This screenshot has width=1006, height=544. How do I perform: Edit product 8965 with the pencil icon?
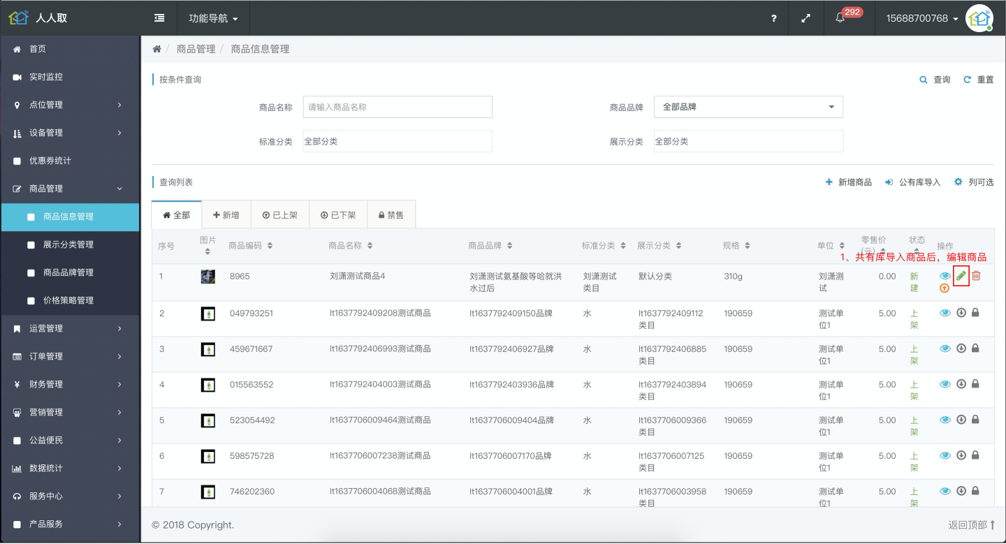click(961, 276)
